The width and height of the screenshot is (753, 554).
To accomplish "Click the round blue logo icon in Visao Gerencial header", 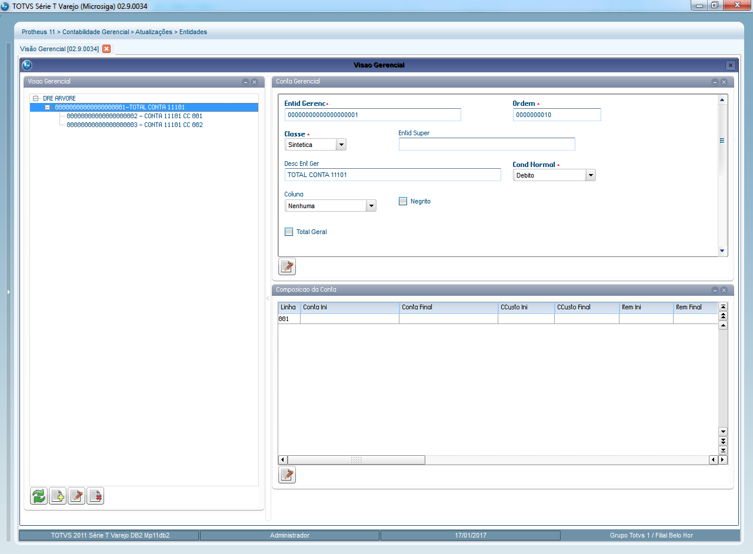I will click(x=27, y=65).
